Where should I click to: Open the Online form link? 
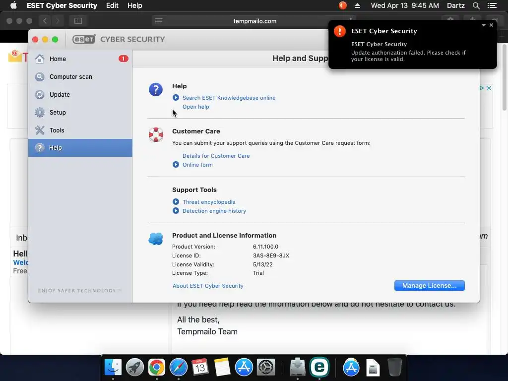tap(197, 165)
